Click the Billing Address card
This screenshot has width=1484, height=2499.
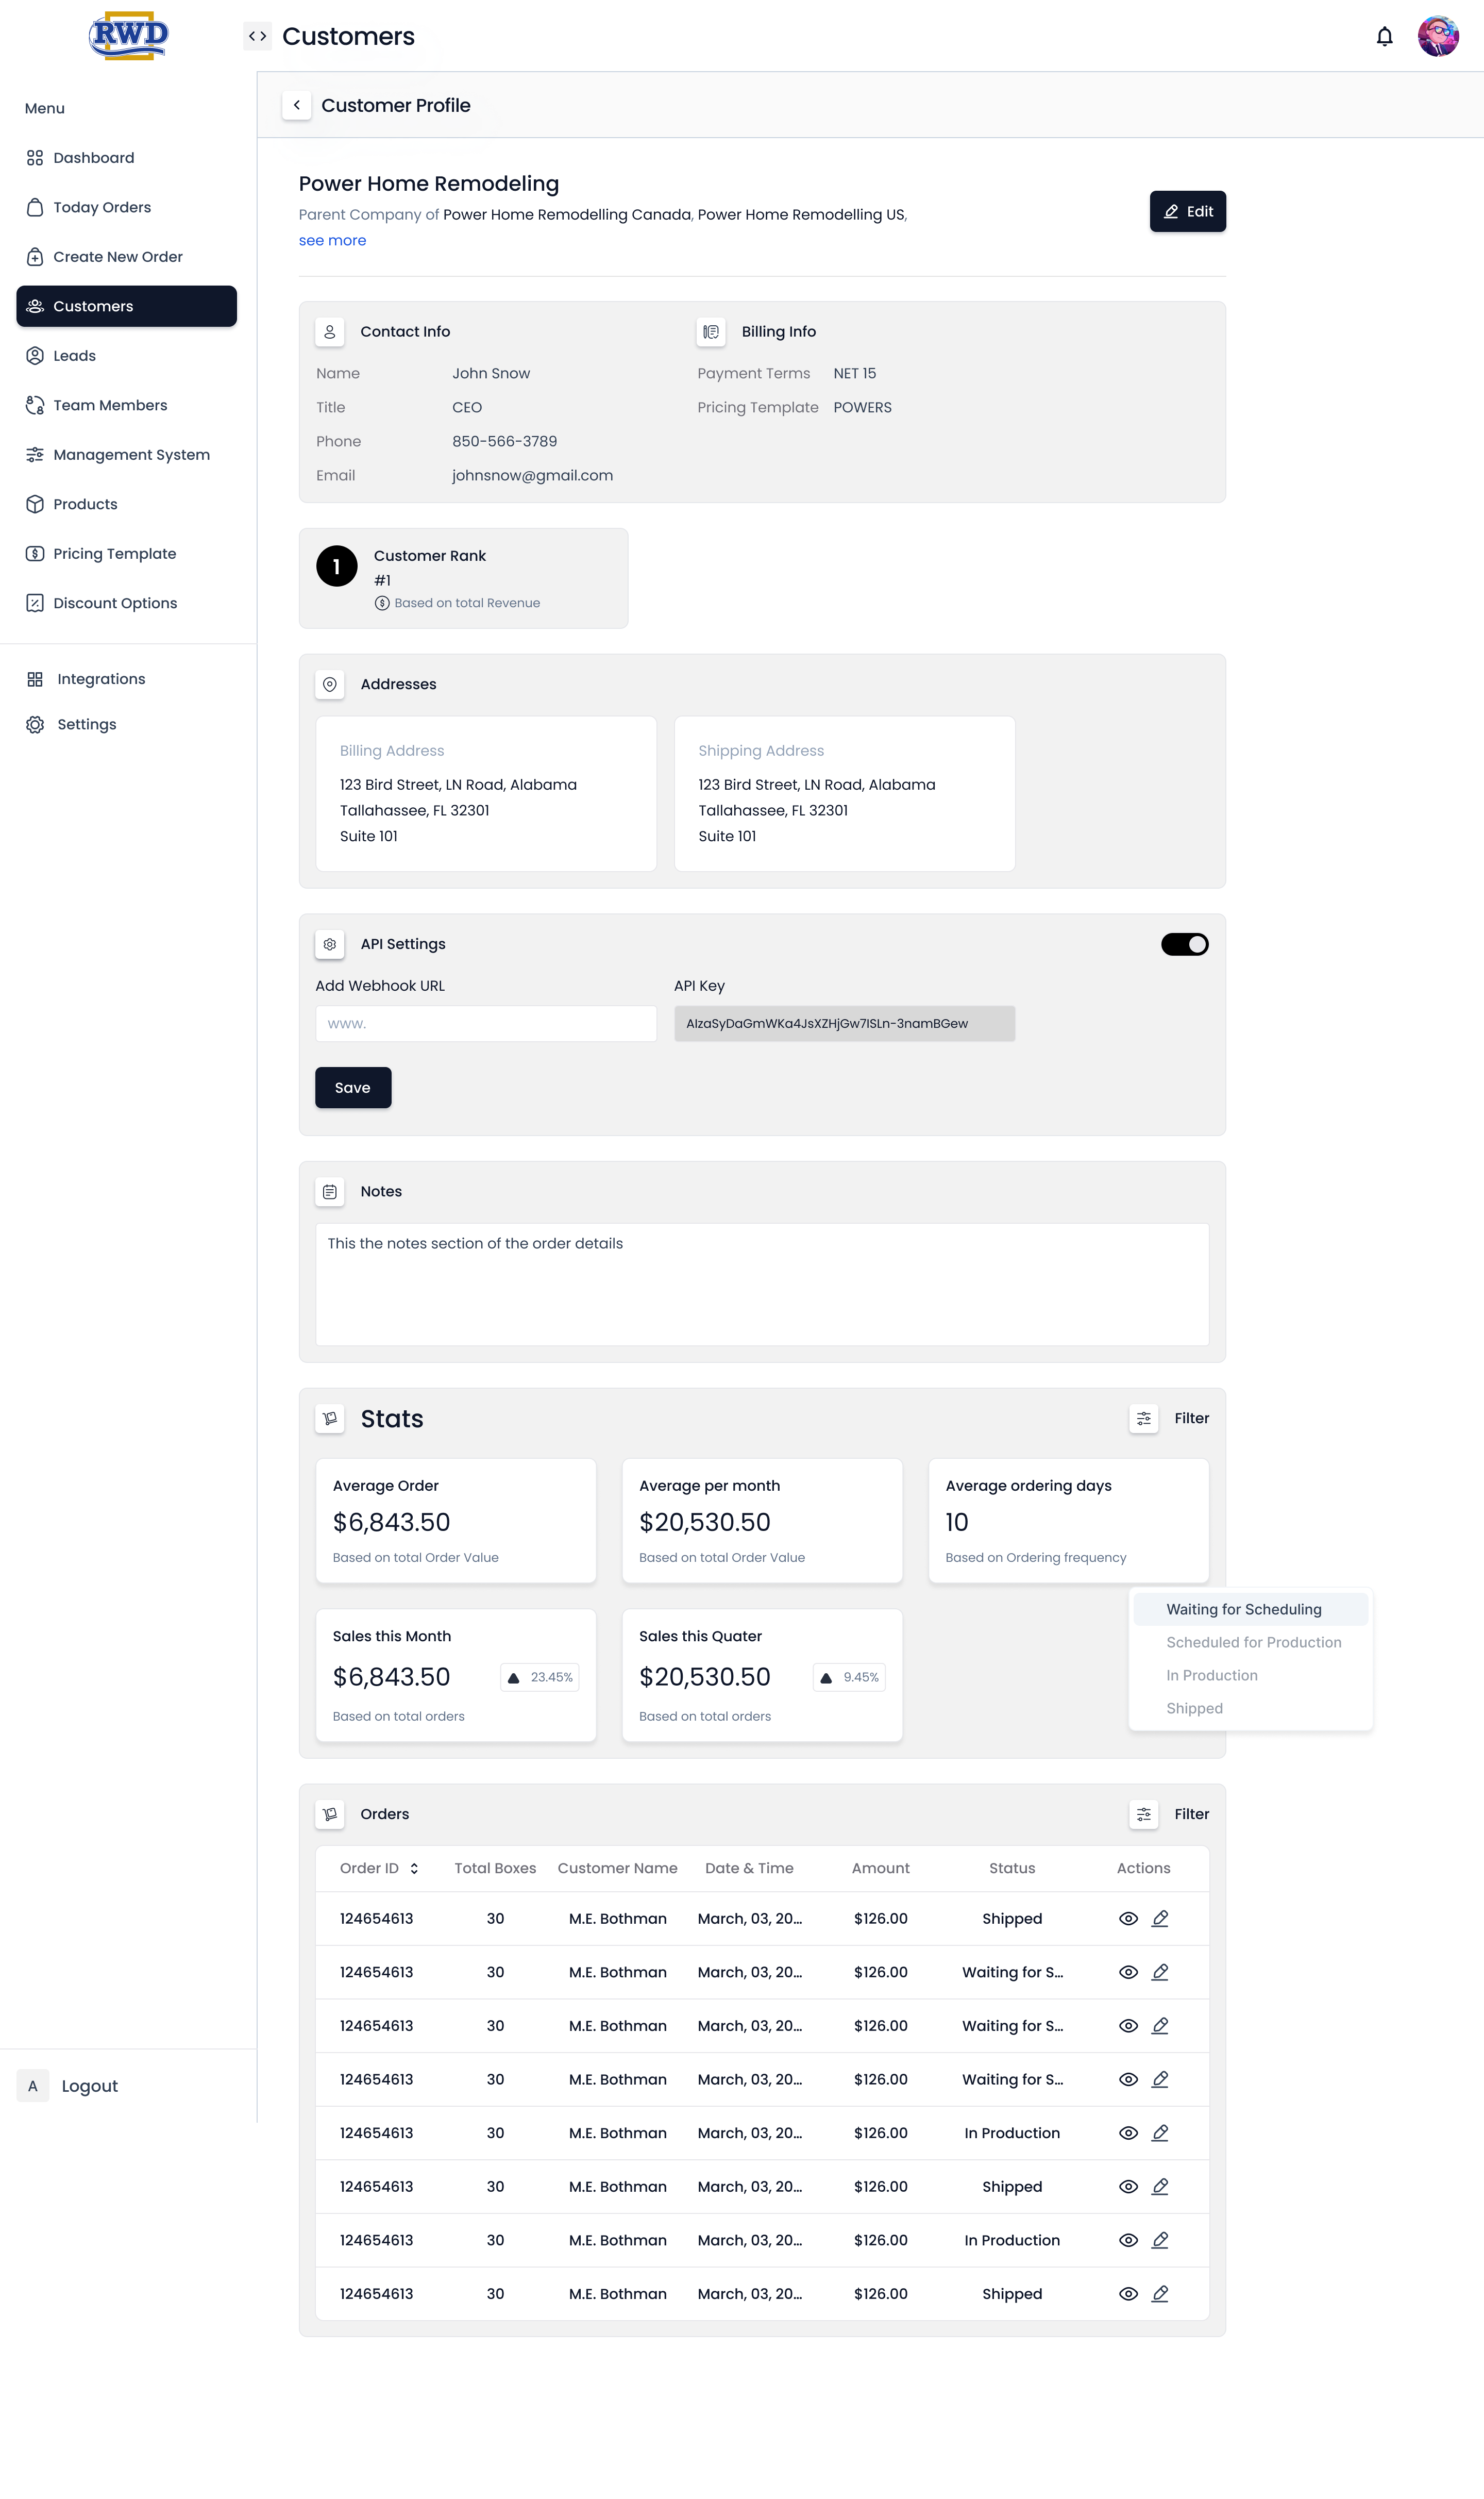[x=486, y=793]
